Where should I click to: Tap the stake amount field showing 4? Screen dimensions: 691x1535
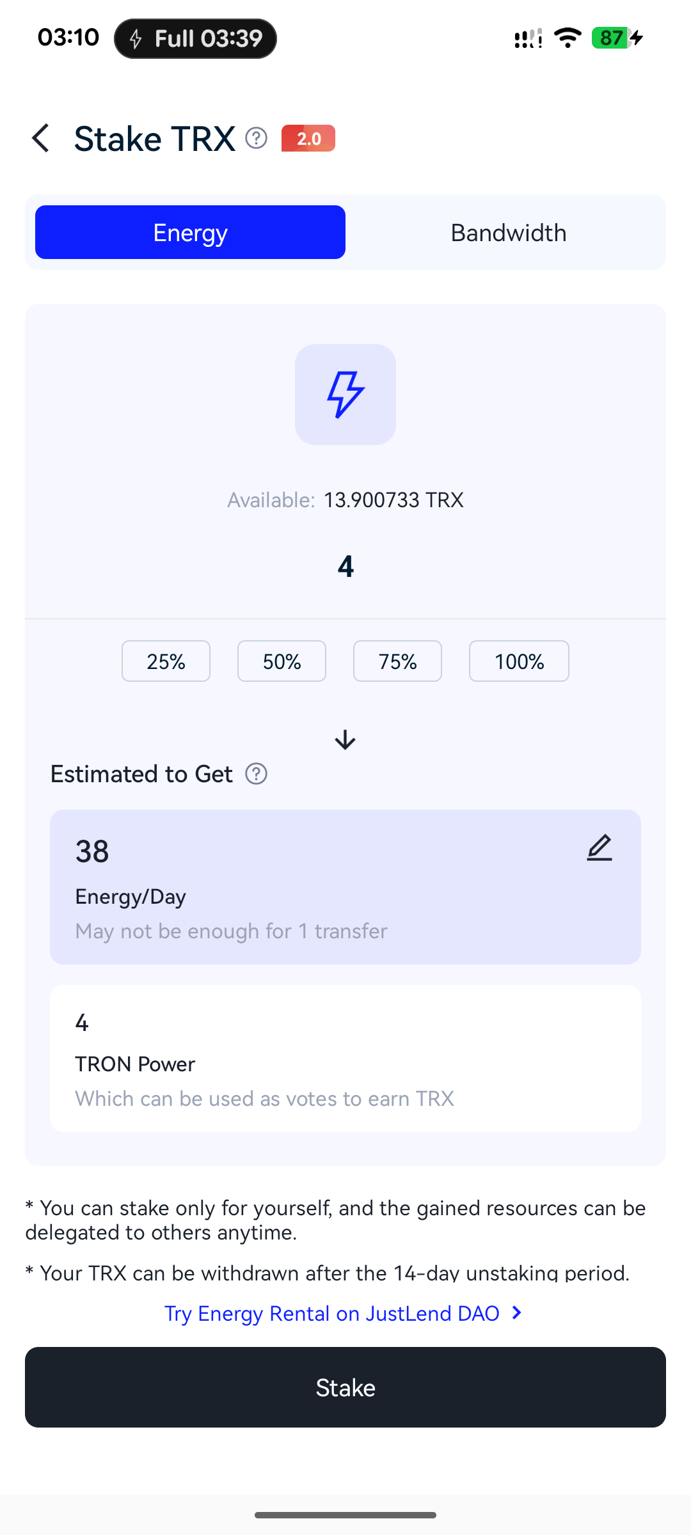click(345, 567)
